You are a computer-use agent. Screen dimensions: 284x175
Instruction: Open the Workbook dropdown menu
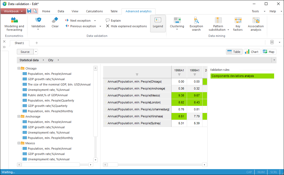(13, 11)
